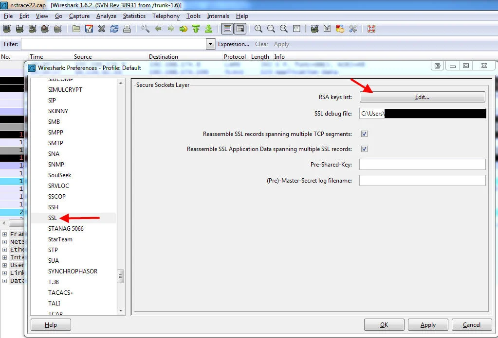
Task: Save the capture file with floppy icon
Action: 89,29
